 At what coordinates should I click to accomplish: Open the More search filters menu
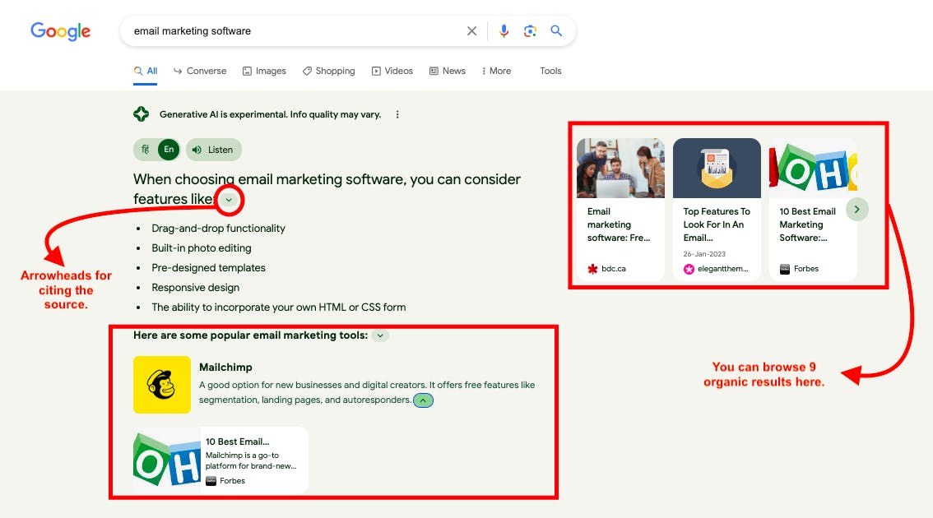pos(496,71)
